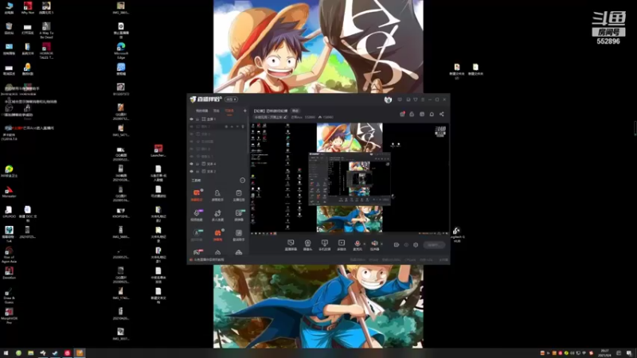Image resolution: width=637 pixels, height=358 pixels.
Task: Click the start live streaming button
Action: click(x=433, y=245)
